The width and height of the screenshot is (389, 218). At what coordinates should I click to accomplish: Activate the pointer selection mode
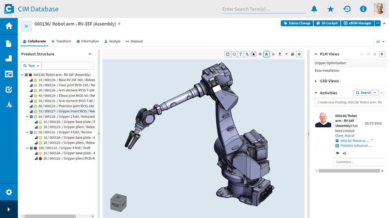click(253, 54)
